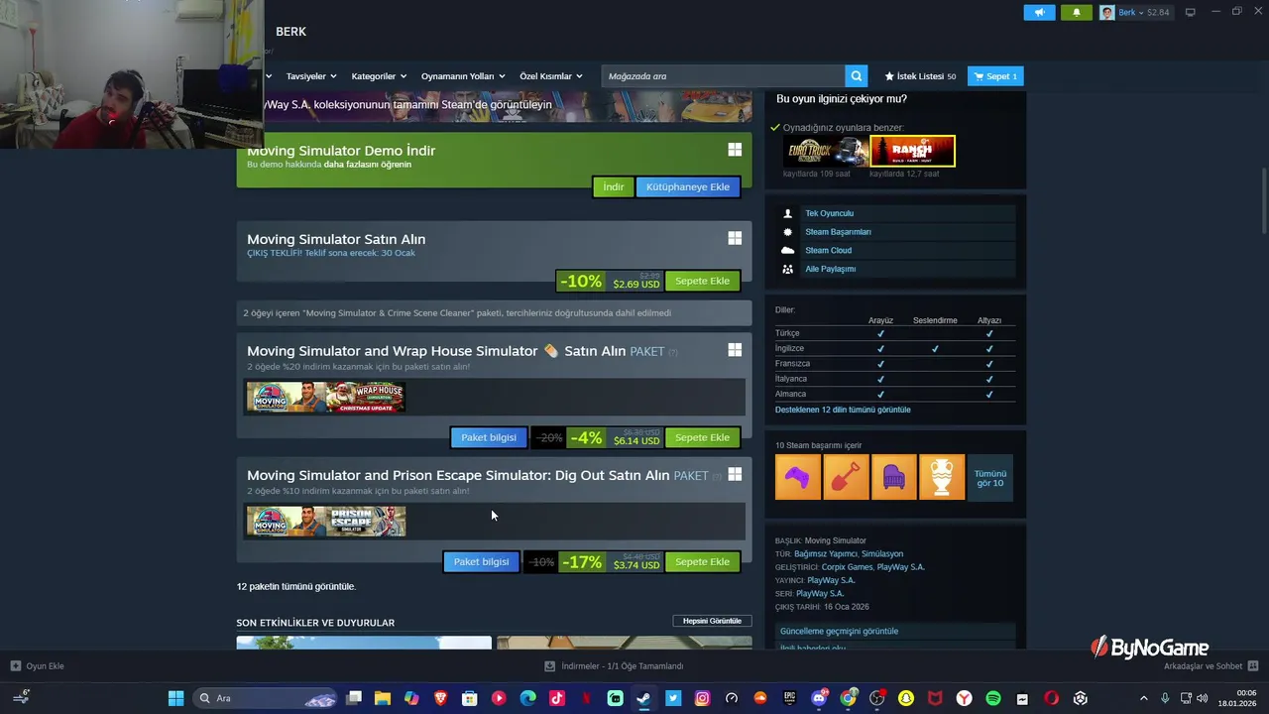Open Tek Oyunculu feature link
Viewport: 1269px width, 714px height.
[x=829, y=213]
